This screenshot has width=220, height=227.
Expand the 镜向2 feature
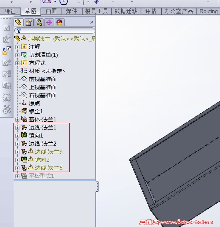point(17,160)
